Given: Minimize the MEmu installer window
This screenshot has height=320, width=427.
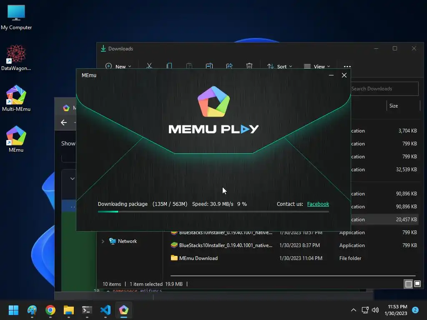Looking at the screenshot, I should (331, 75).
